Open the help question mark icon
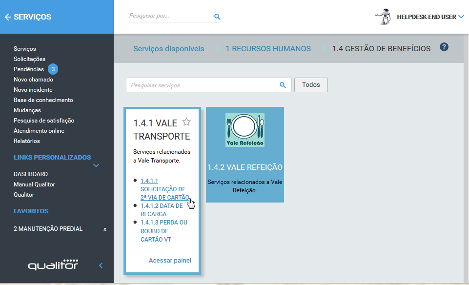 (444, 47)
